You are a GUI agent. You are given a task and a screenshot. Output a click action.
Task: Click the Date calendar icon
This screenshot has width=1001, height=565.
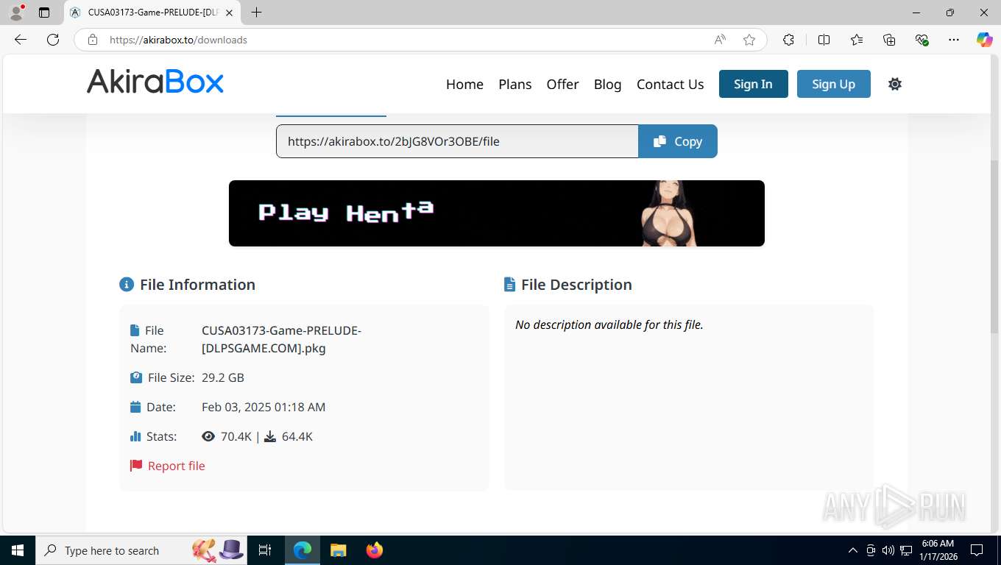[x=135, y=407]
